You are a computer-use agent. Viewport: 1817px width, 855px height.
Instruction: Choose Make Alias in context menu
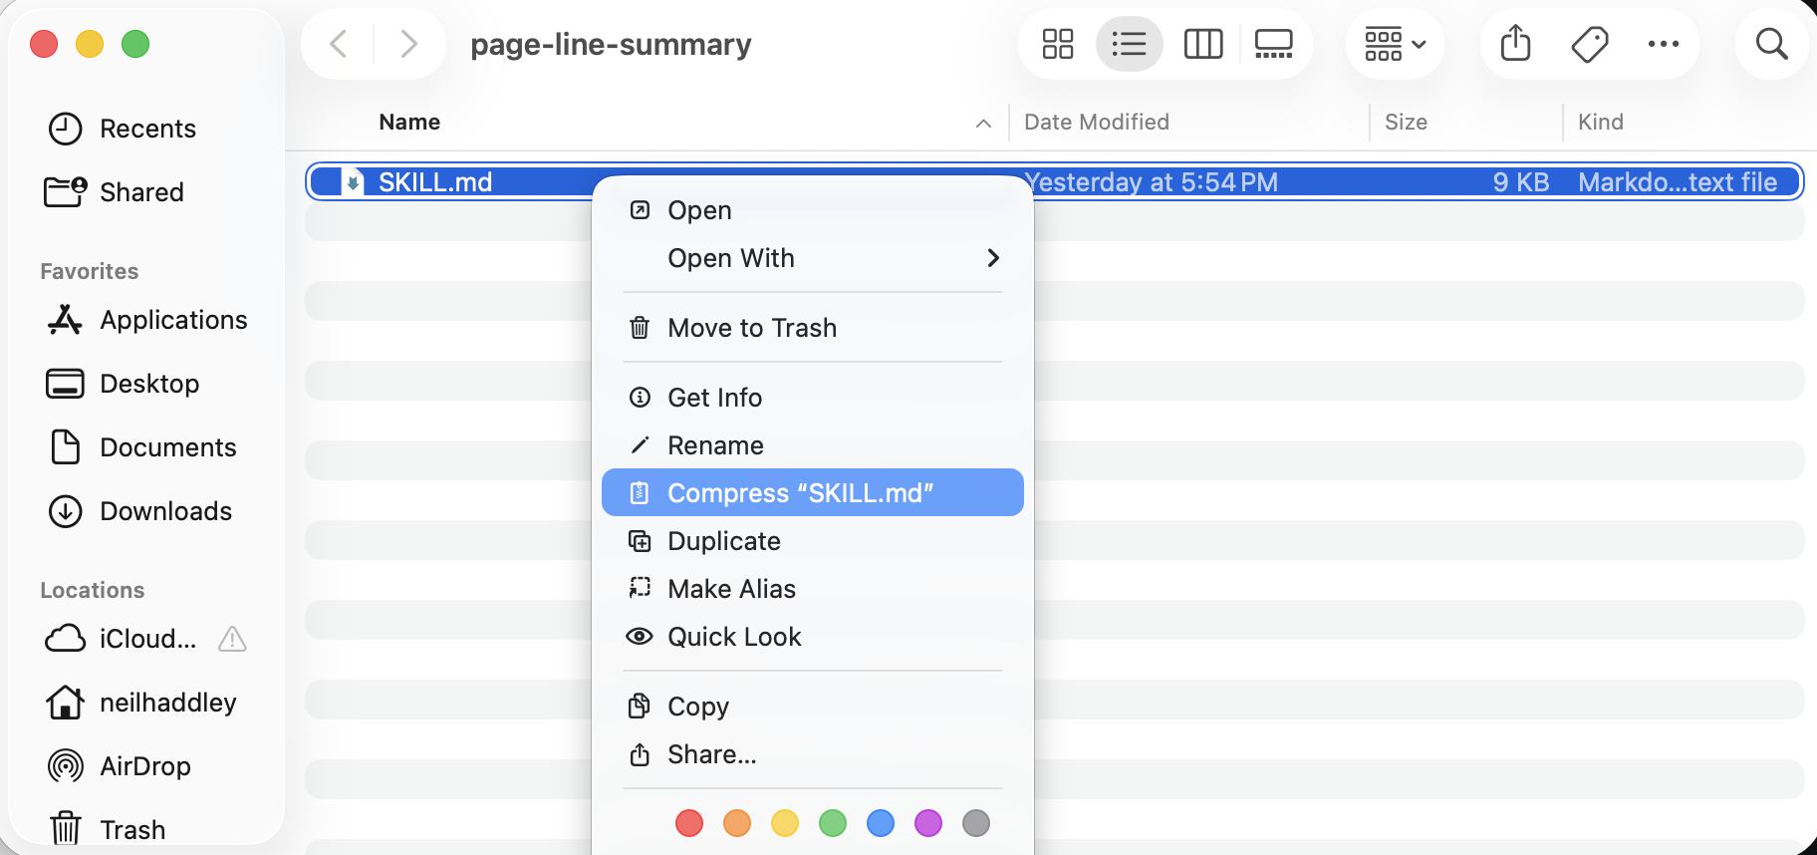coord(813,589)
